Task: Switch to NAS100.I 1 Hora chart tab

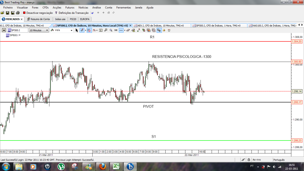Action: pyautogui.click(x=272, y=26)
